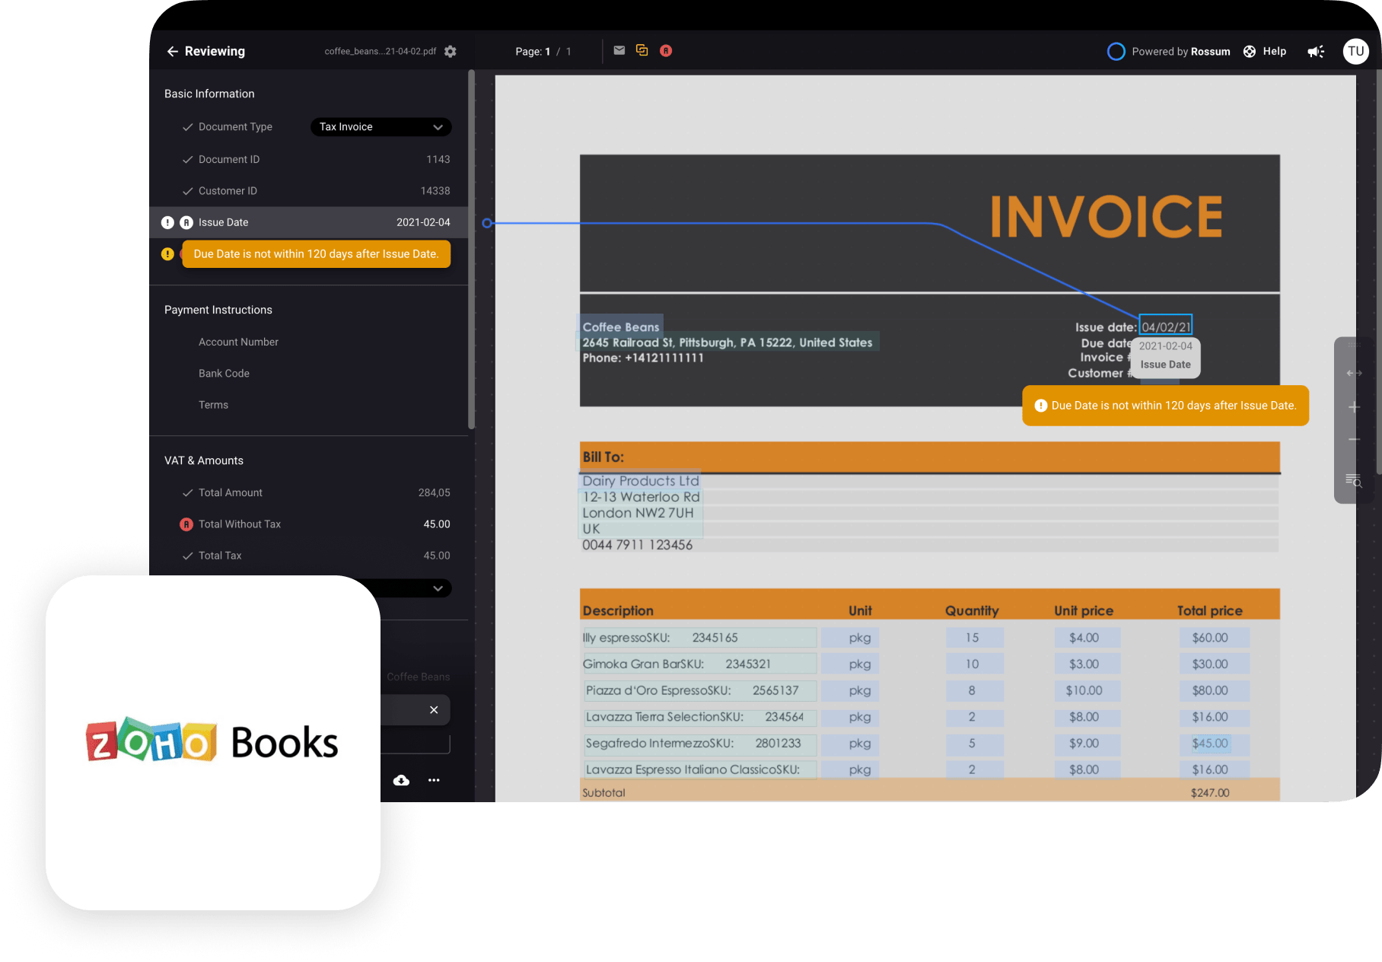Click the fit-width arrows icon in zoom panel
Image resolution: width=1382 pixels, height=962 pixels.
pyautogui.click(x=1355, y=373)
